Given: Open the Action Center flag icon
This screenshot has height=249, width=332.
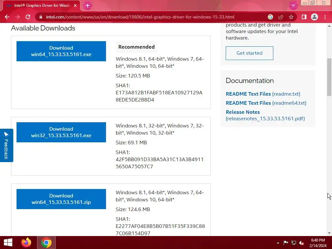Looking at the screenshot, I should [286, 243].
